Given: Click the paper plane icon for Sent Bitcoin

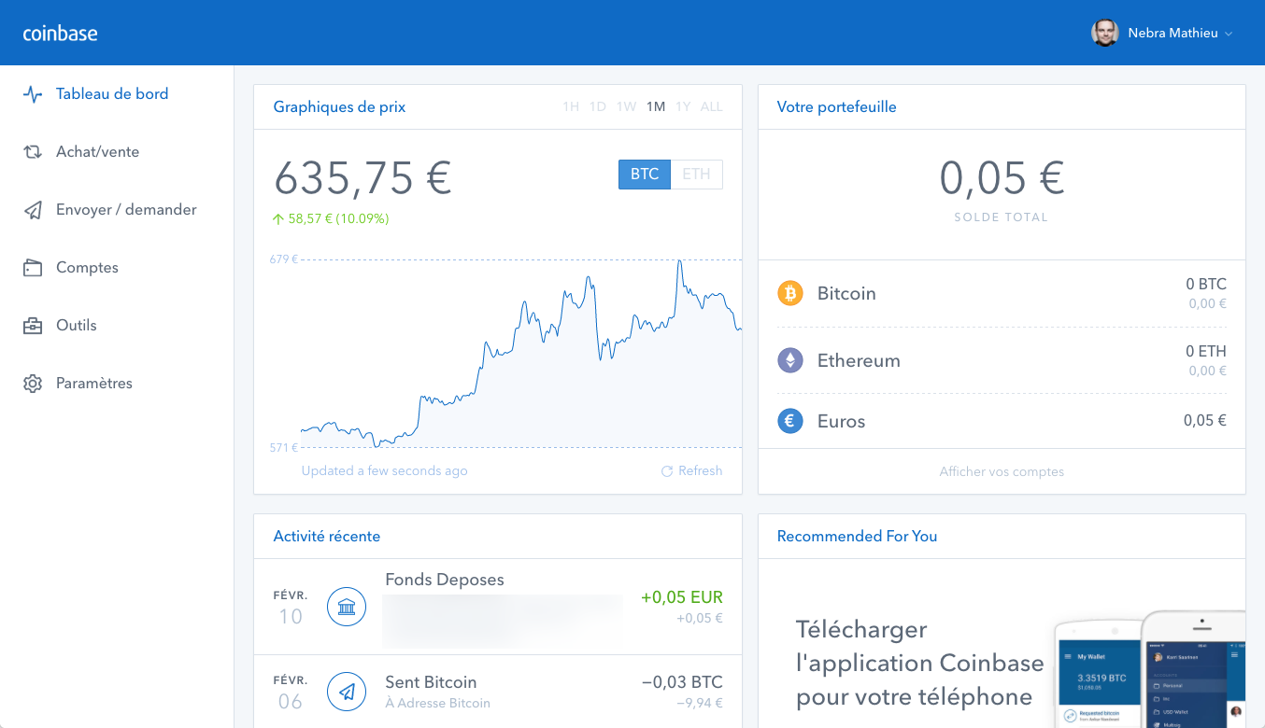Looking at the screenshot, I should [x=347, y=692].
